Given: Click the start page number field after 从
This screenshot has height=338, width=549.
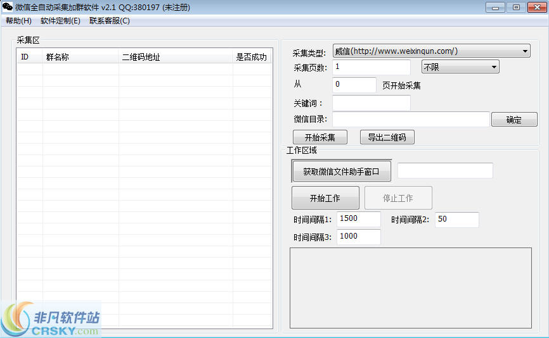Looking at the screenshot, I should 354,85.
